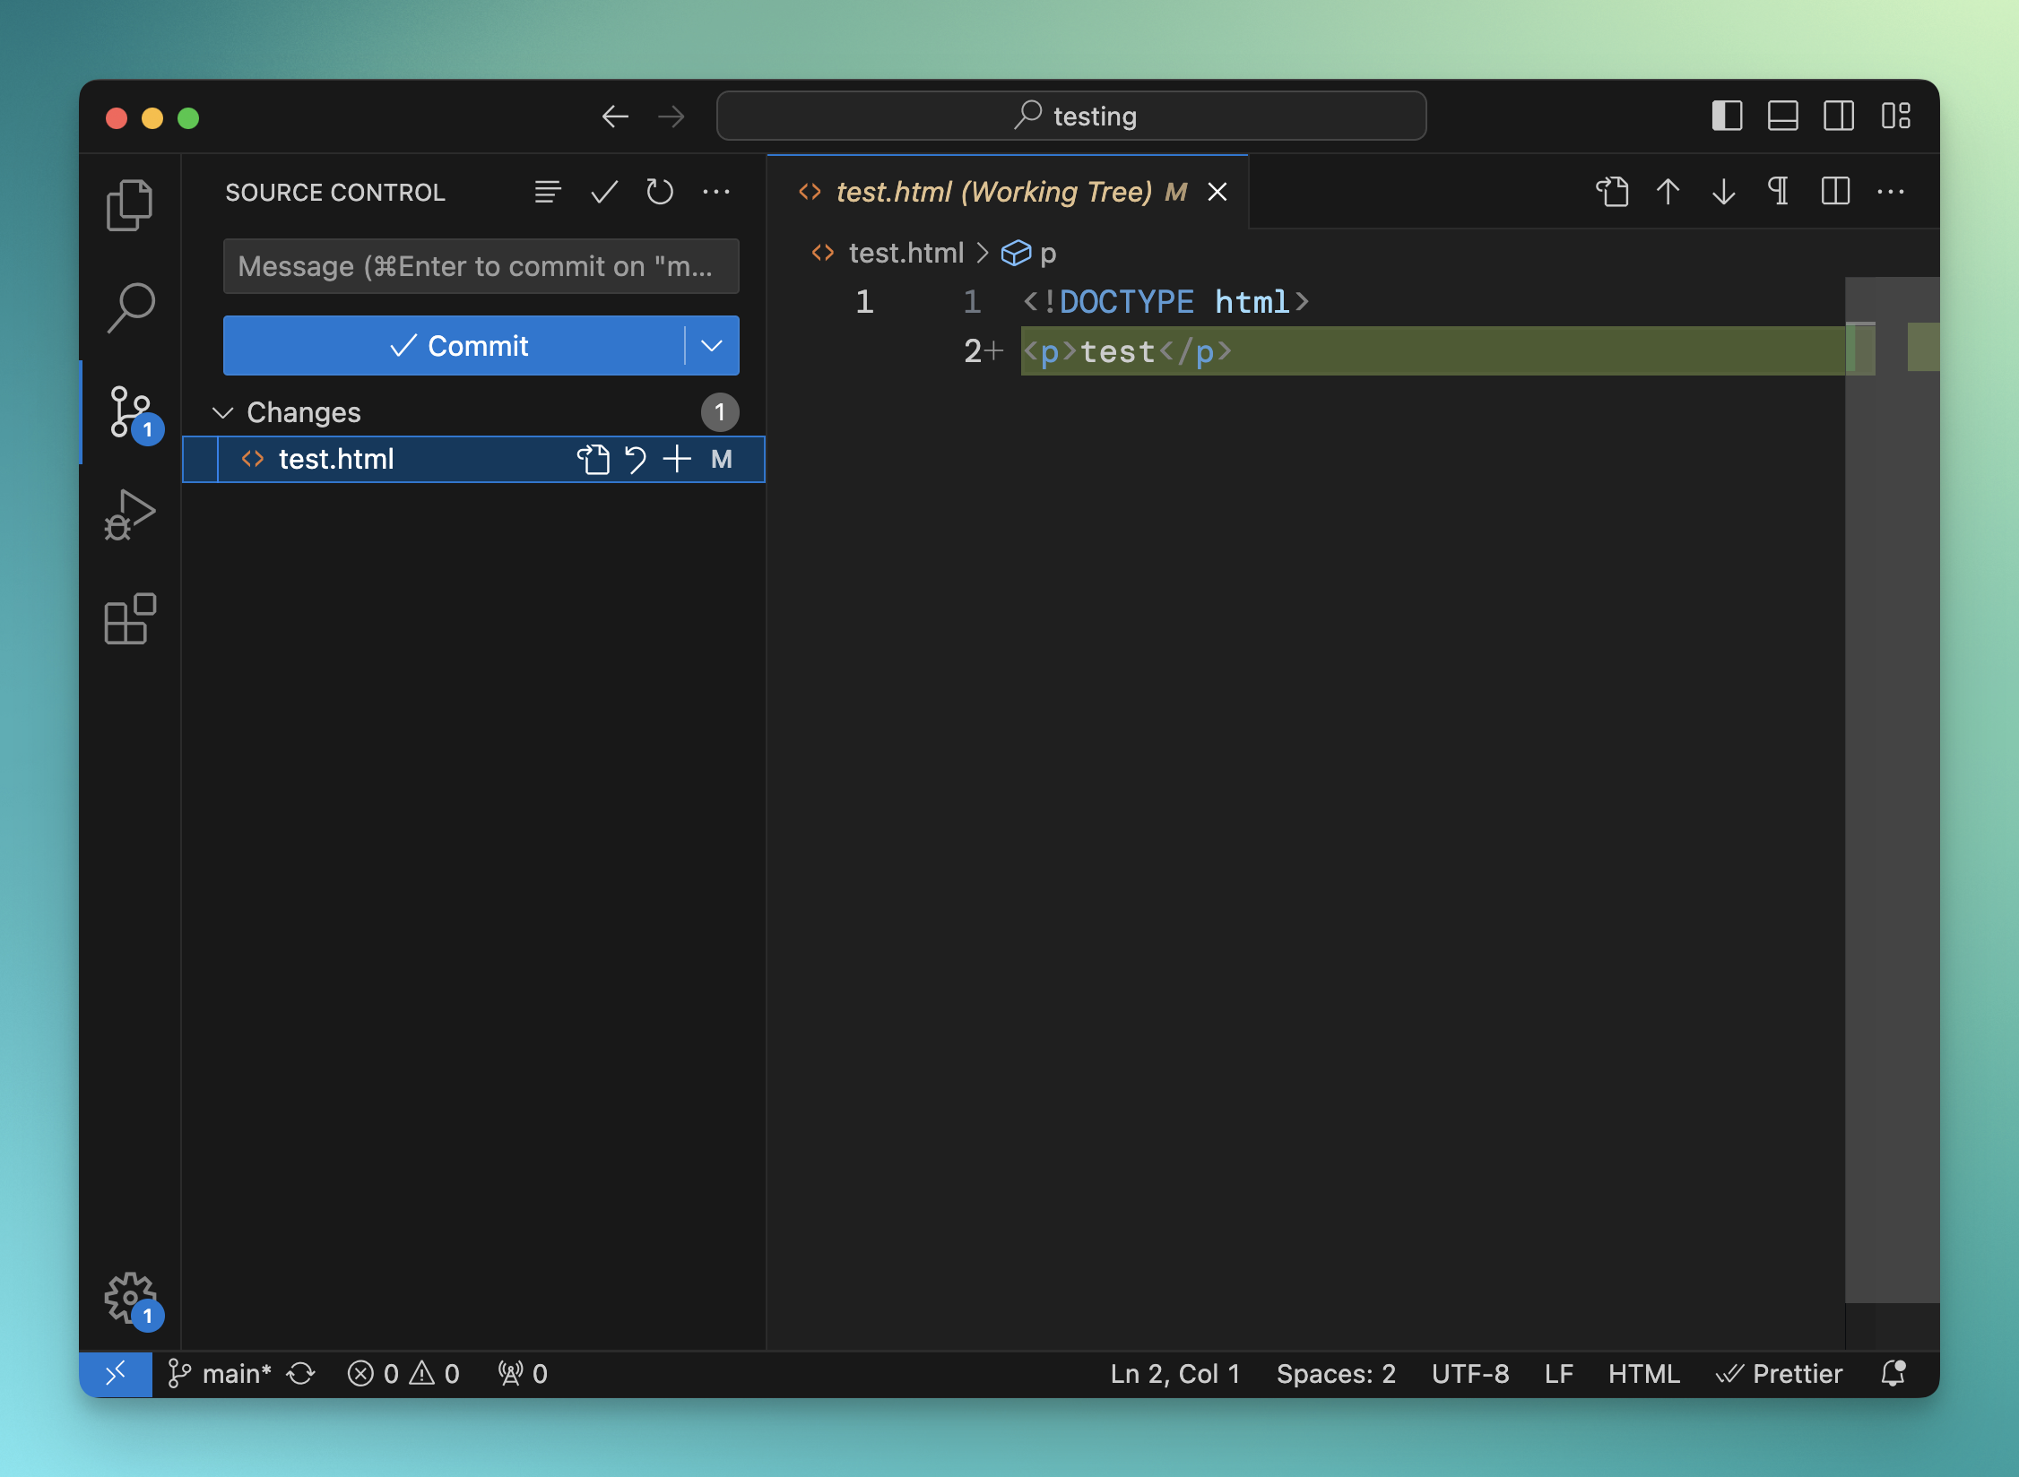The height and width of the screenshot is (1477, 2019).
Task: Toggle whitespace trimming in diff editor
Action: point(1779,192)
